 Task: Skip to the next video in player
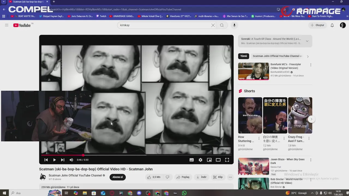coord(63,160)
